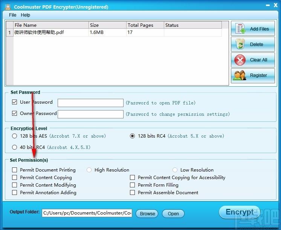
Task: Select 128 bits RC4 encryption
Action: 132,136
